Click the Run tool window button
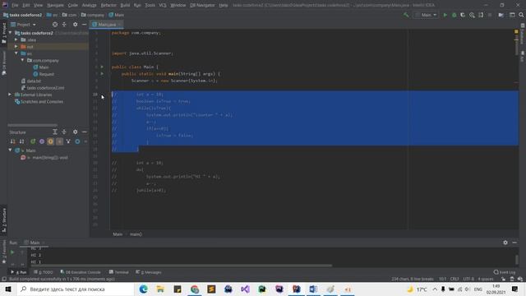Viewport: 526px width, 296px height. 19,272
